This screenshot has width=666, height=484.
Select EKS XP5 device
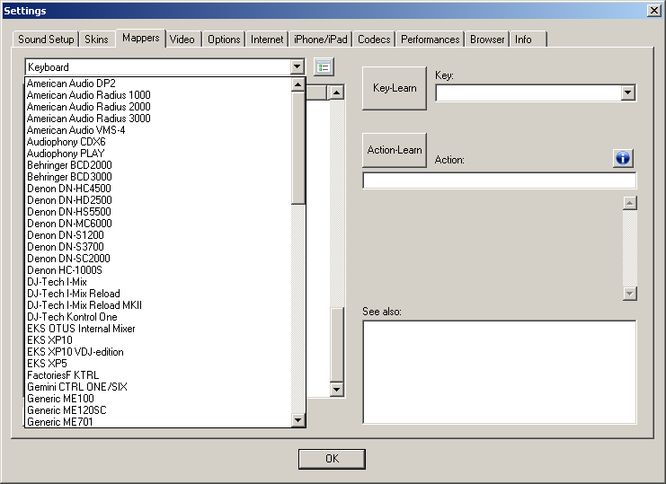(x=158, y=364)
